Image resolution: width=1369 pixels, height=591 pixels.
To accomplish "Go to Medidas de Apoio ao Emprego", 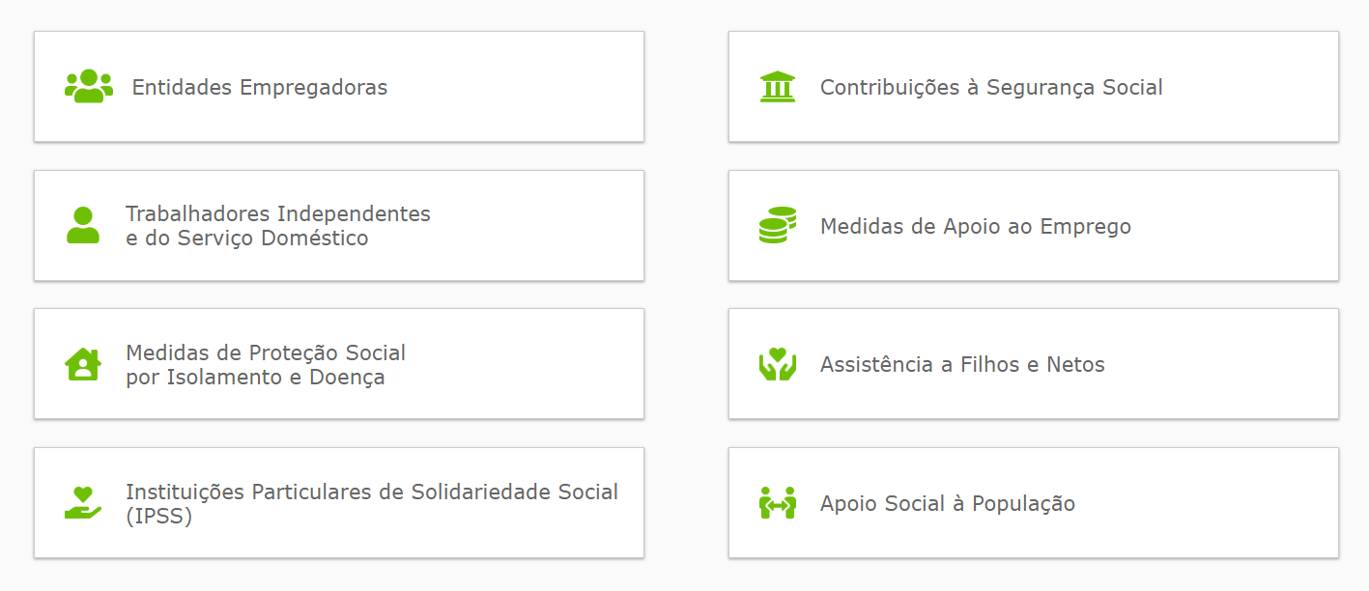I will coord(976,226).
